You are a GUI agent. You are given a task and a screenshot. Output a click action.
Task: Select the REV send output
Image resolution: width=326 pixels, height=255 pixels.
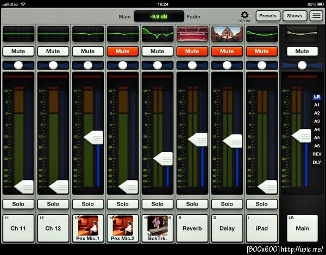click(317, 154)
